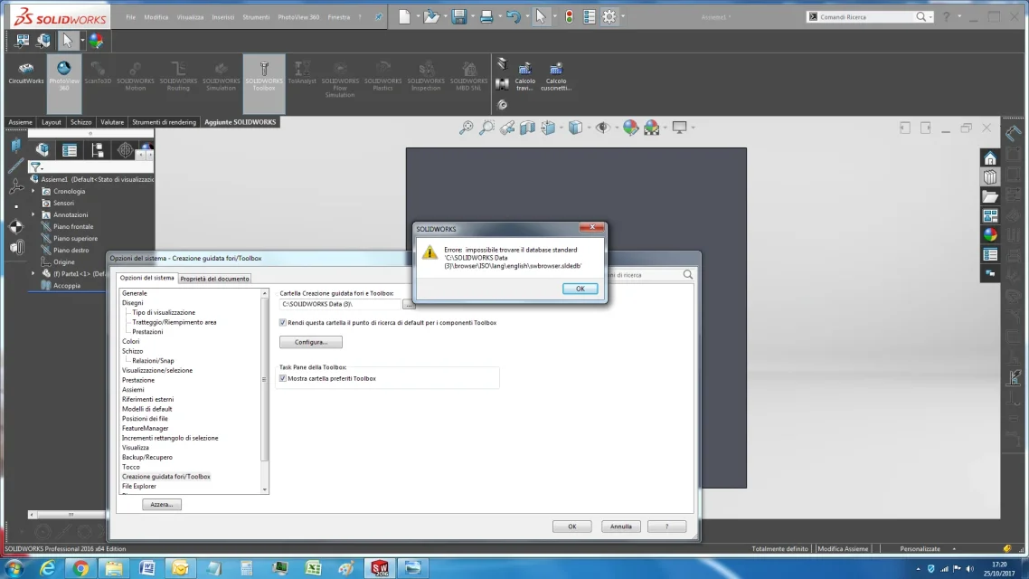Toggle SOLIDWORKS Flow Simulation add-in icon
This screenshot has height=579, width=1029.
coord(340,81)
